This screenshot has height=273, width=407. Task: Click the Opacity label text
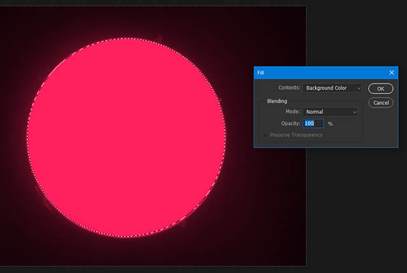point(291,123)
